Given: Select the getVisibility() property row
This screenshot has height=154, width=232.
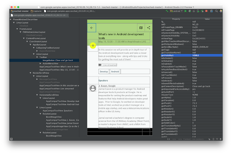Looking at the screenshot, I should pyautogui.click(x=192, y=55).
